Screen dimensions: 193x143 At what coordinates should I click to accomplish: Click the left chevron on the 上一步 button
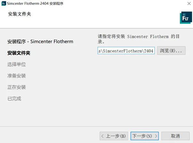[x=102, y=136]
